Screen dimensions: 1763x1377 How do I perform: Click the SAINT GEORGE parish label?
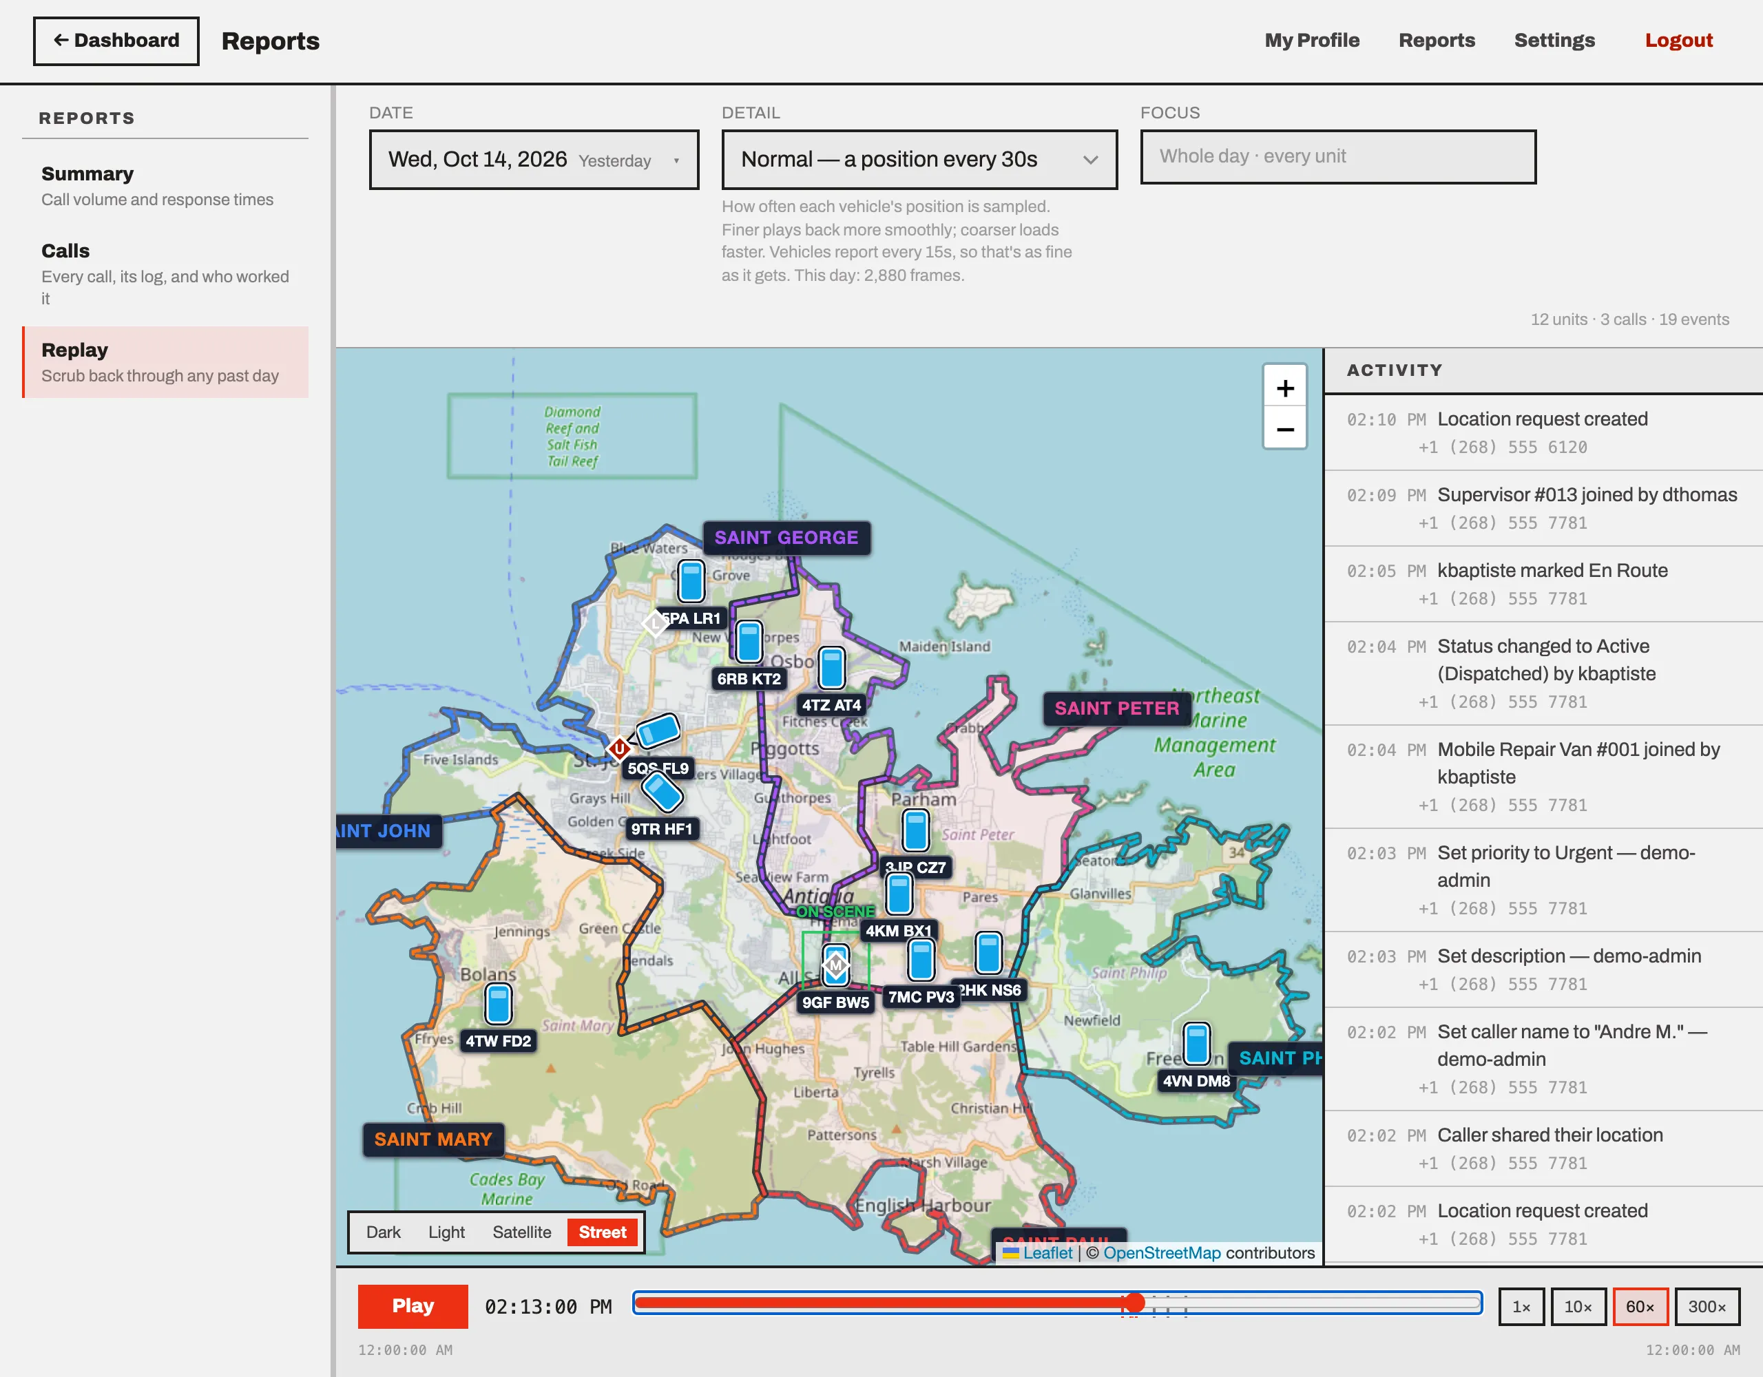pyautogui.click(x=786, y=538)
